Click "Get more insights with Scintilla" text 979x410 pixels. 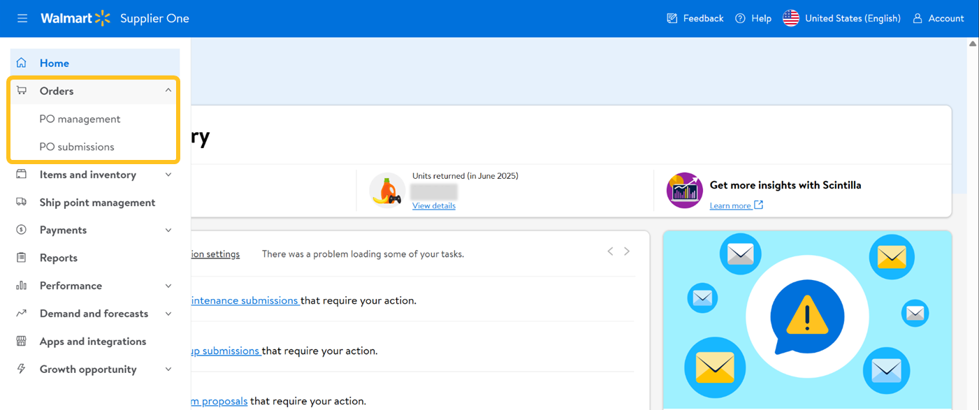click(x=785, y=185)
